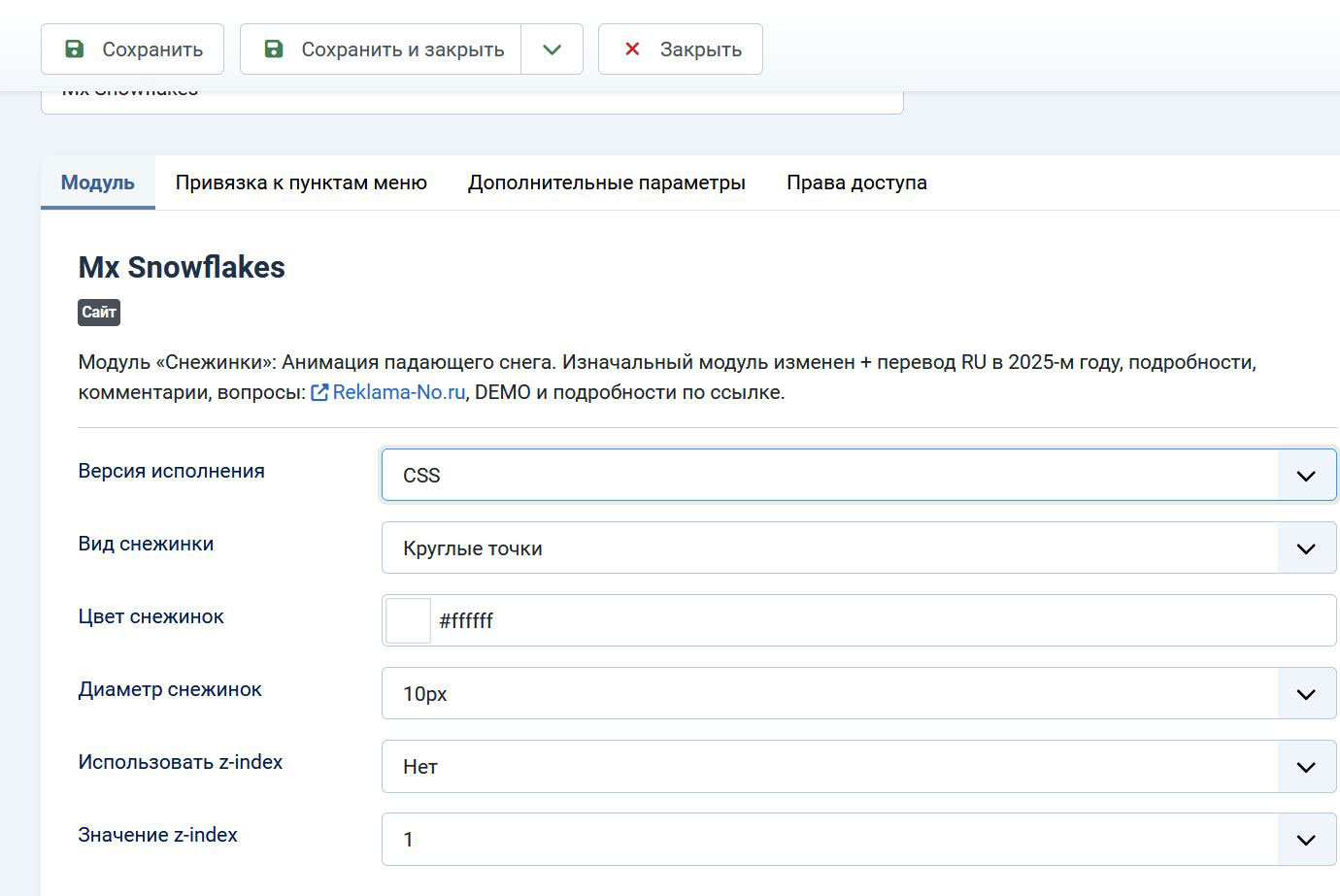Screen dimensions: 1340x896
Task: Click the Цвет снежинок label
Action: (151, 616)
